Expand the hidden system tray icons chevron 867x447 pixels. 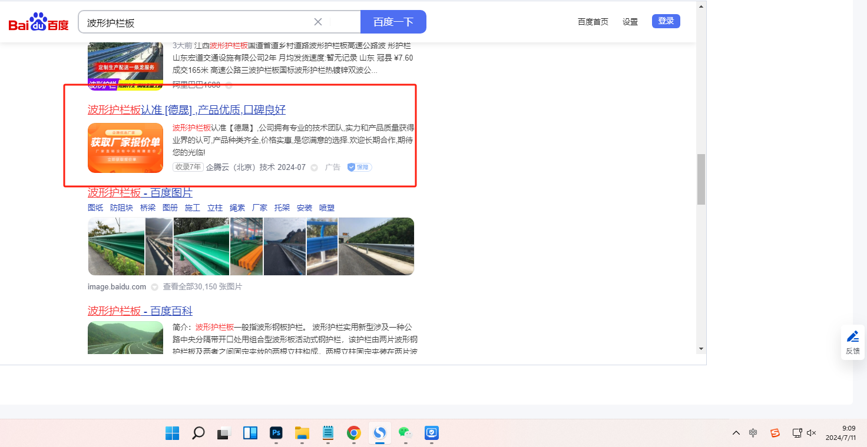pos(736,433)
